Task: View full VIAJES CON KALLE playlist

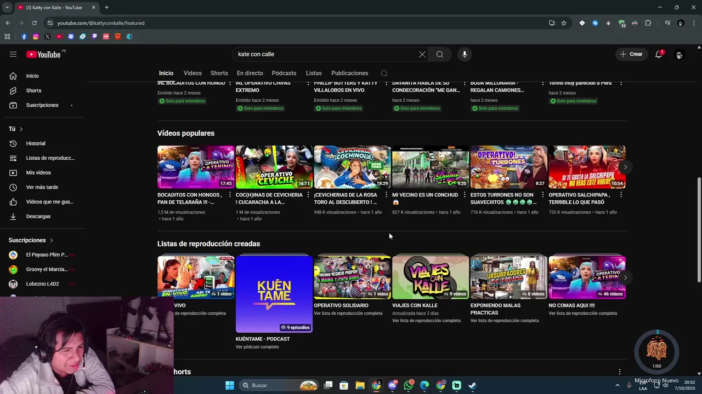Action: pos(426,321)
